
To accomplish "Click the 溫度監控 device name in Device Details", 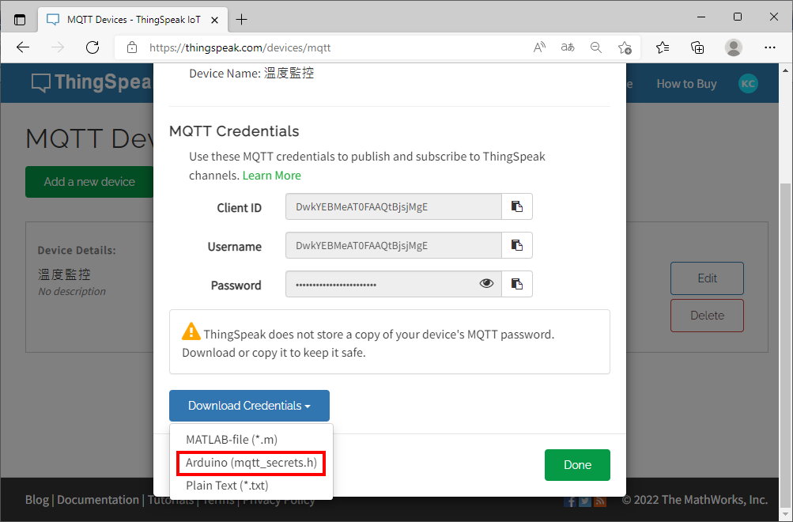I will [64, 274].
